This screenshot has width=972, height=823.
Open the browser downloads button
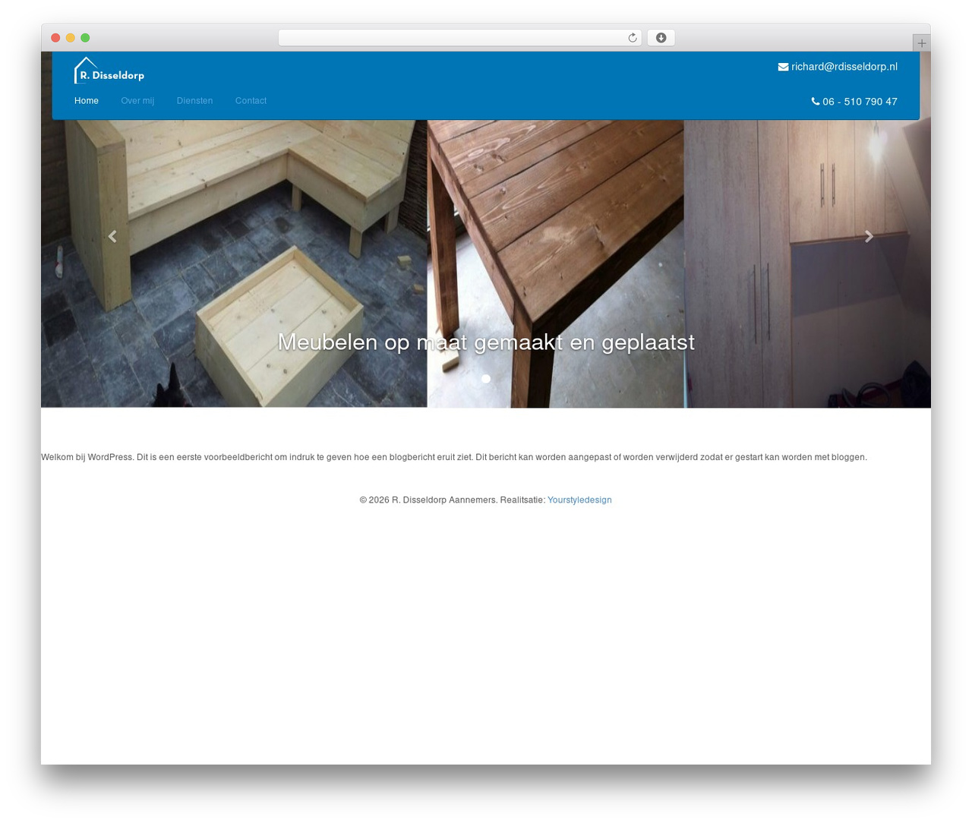(x=661, y=38)
